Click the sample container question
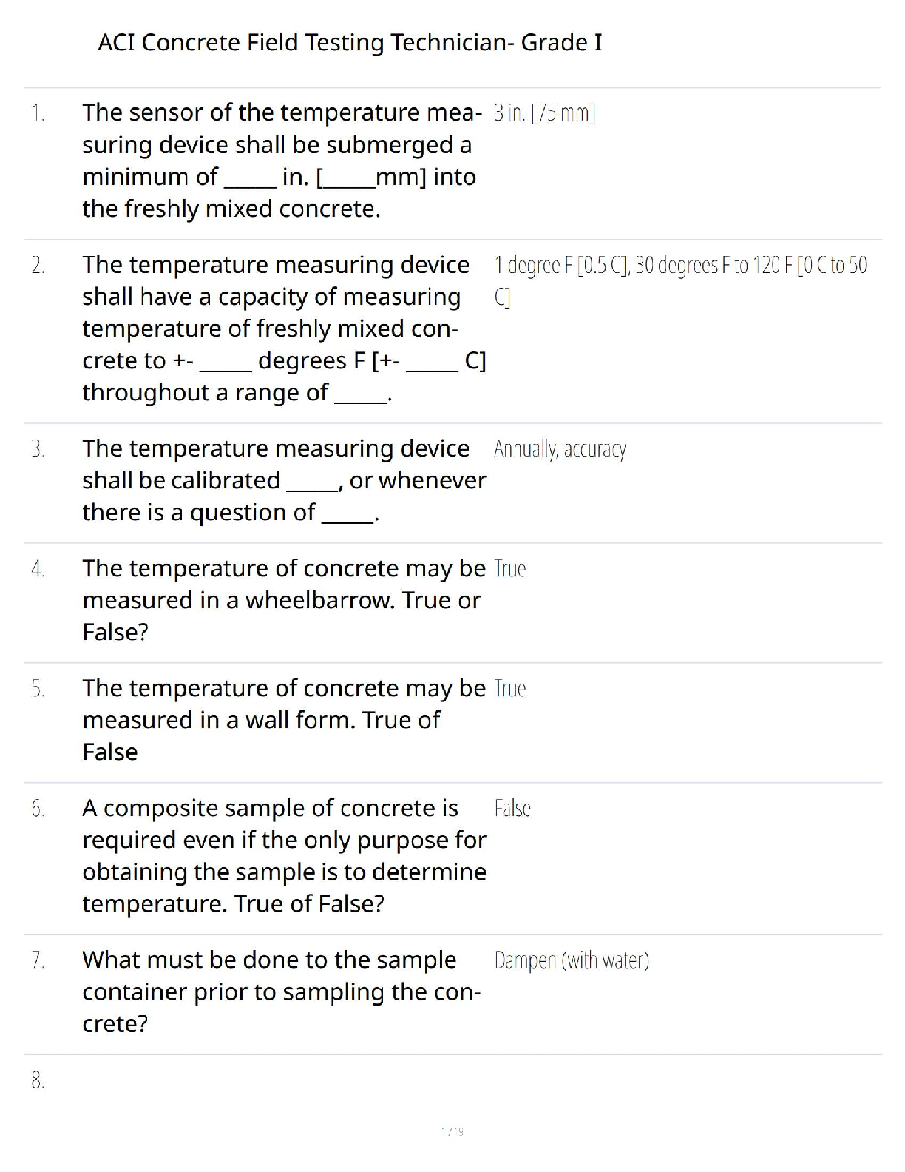Viewport: 905px width, 1172px height. (x=281, y=991)
